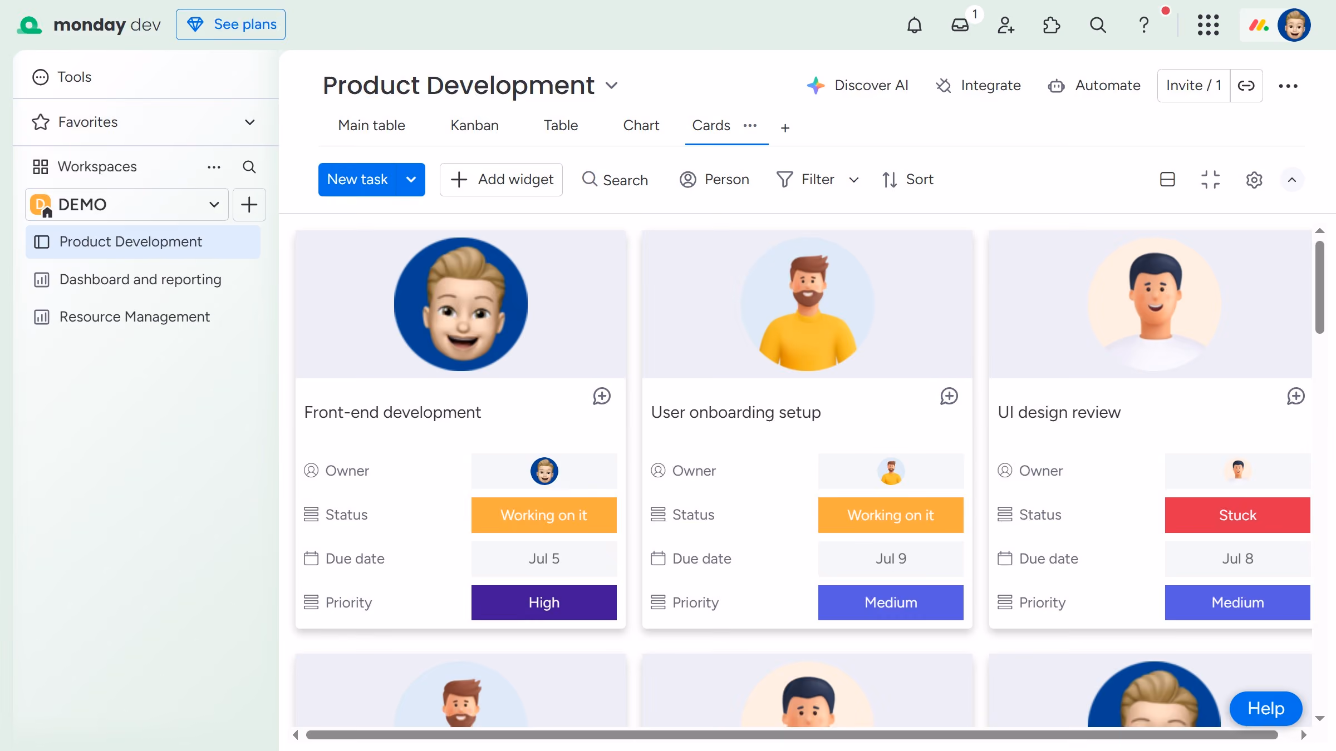Viewport: 1336px width, 751px height.
Task: Switch to the Kanban tab
Action: coord(474,126)
